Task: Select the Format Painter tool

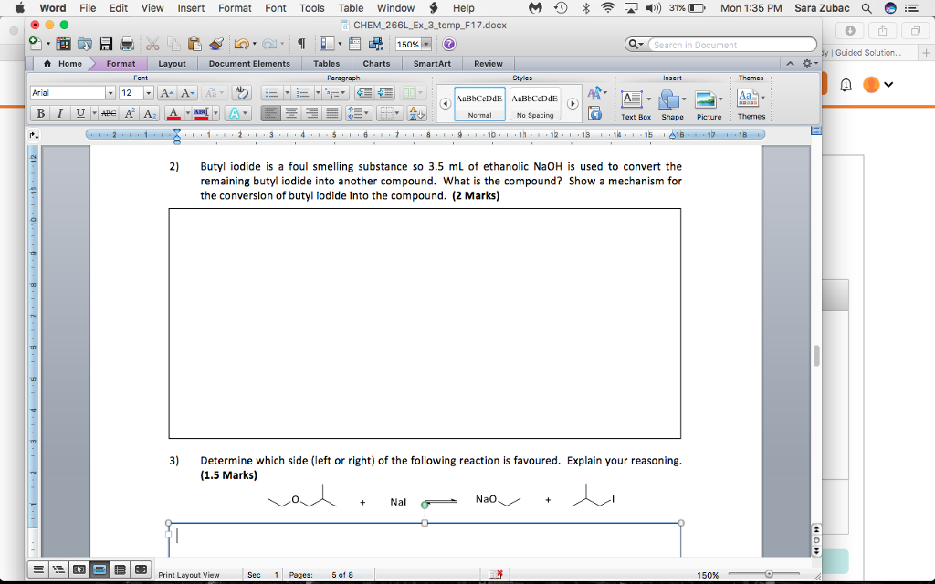Action: pyautogui.click(x=217, y=44)
